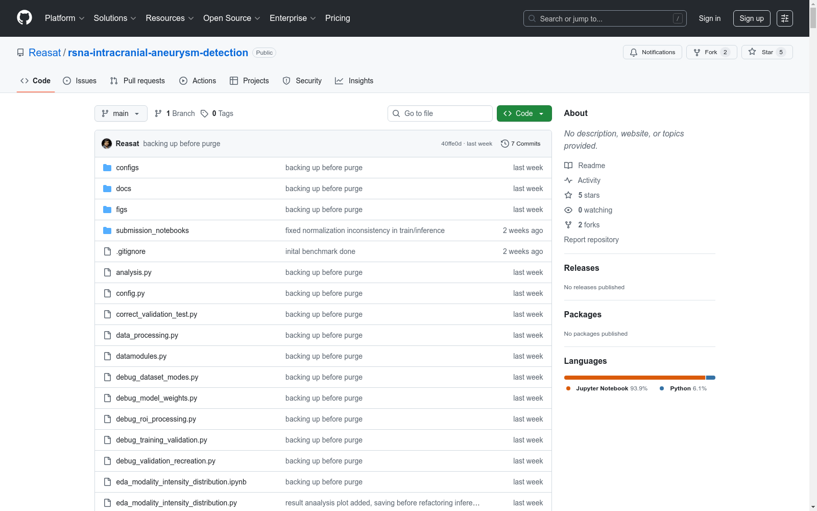The image size is (817, 511).
Task: Open the Reasat owner profile link
Action: pos(45,53)
